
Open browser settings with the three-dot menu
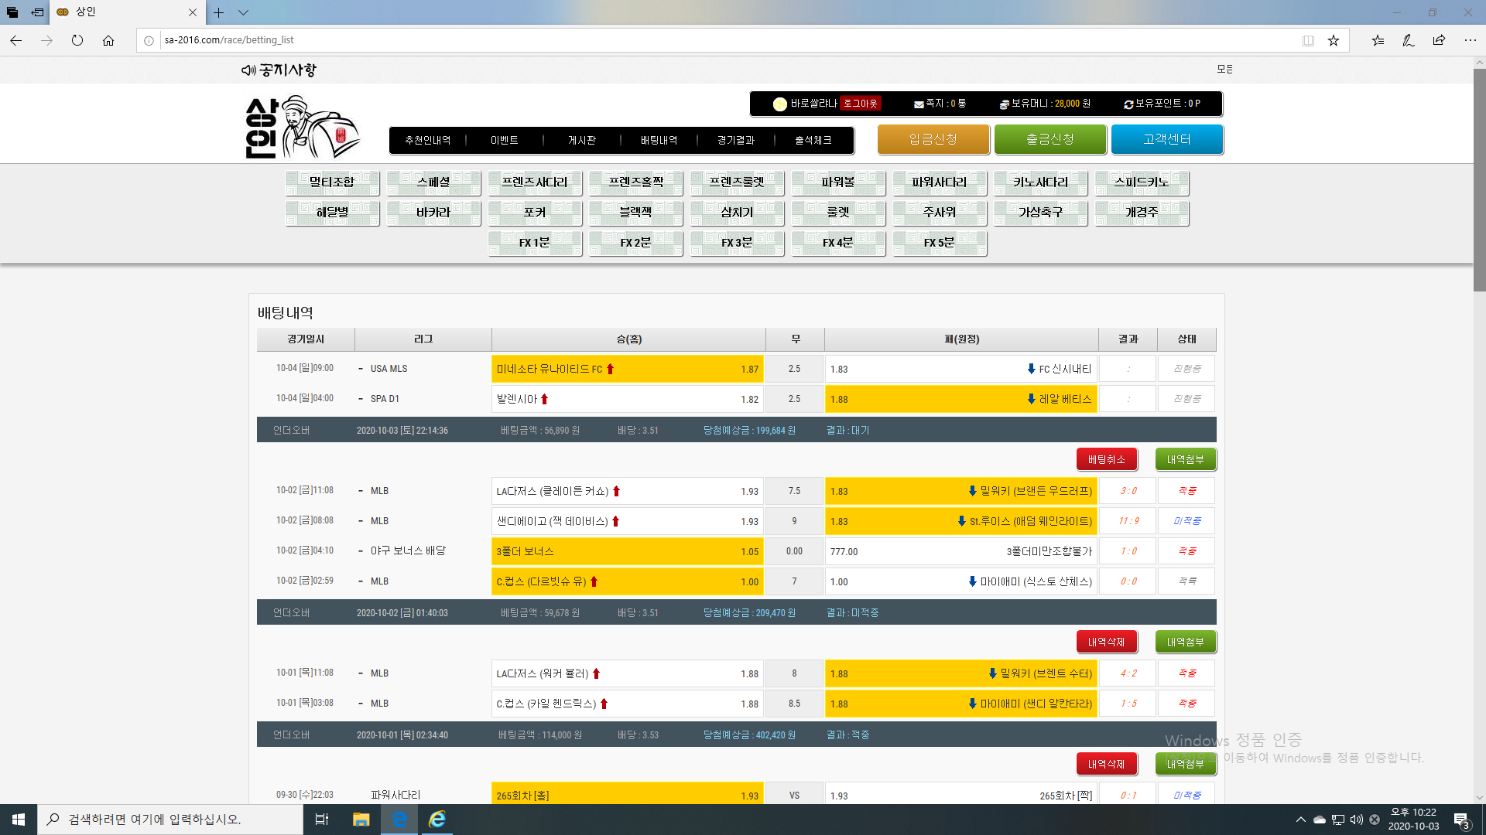(x=1470, y=40)
